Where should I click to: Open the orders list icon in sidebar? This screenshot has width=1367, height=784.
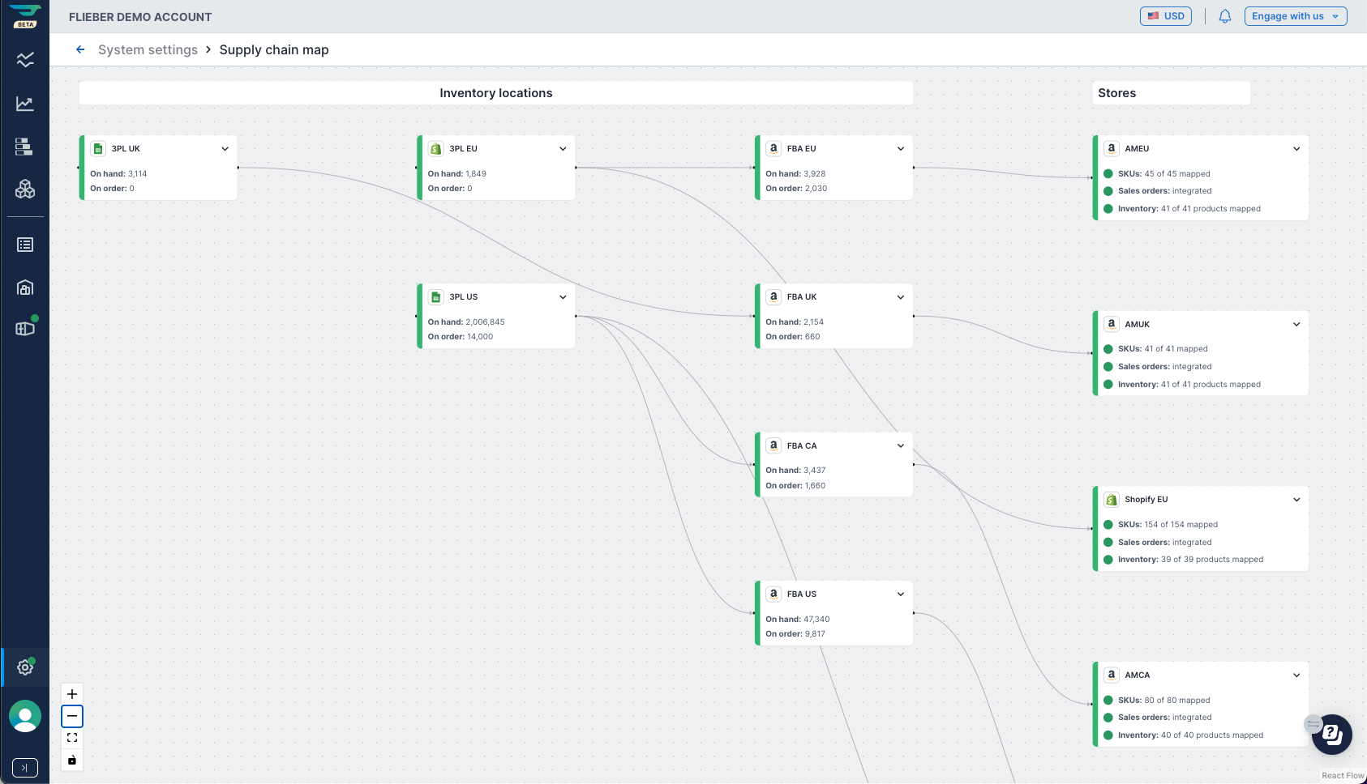(x=24, y=244)
